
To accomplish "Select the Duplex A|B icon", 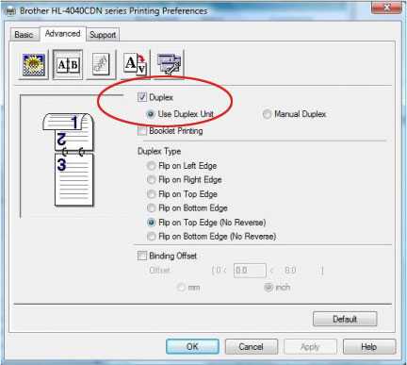I will coord(68,65).
